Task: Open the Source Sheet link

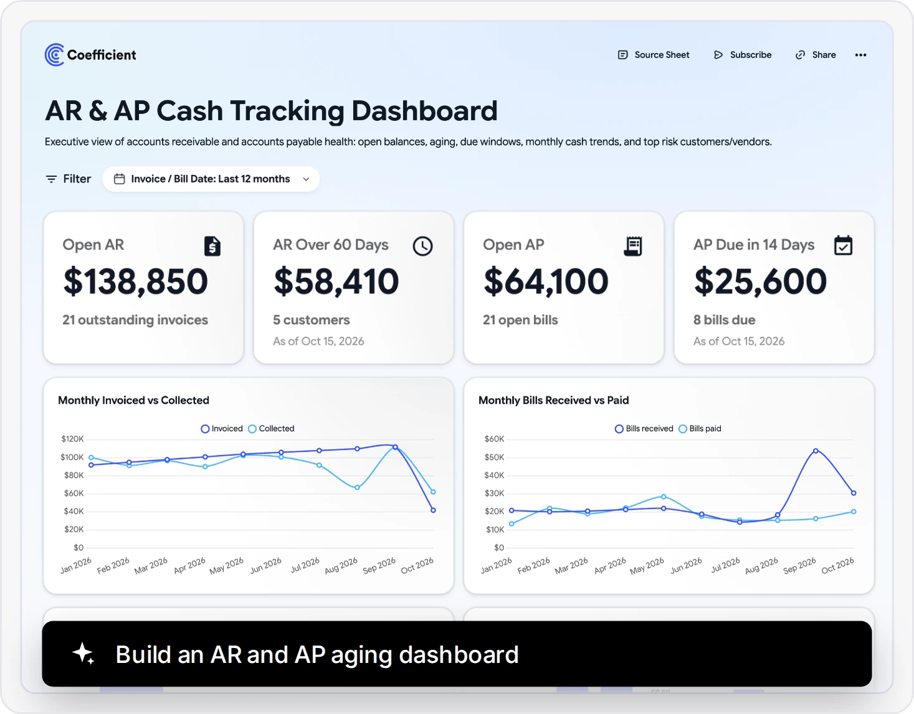Action: pos(654,55)
